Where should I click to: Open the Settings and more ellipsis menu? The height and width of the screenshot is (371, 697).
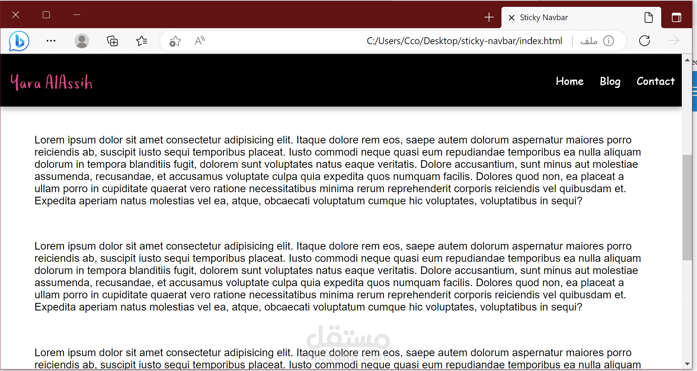51,41
